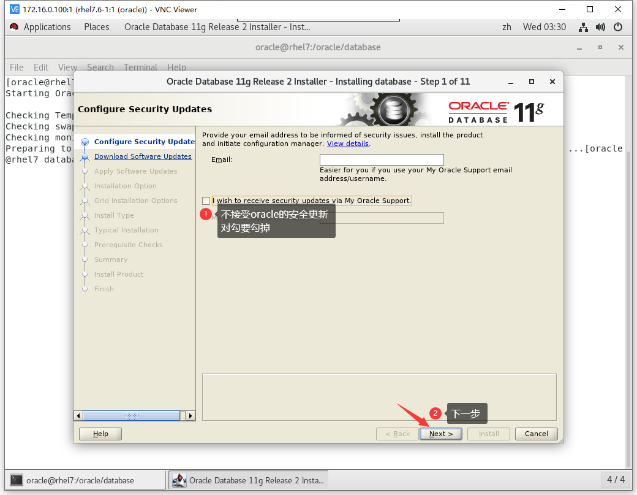Click the empty message area above buttons
637x495 pixels.
[x=379, y=397]
